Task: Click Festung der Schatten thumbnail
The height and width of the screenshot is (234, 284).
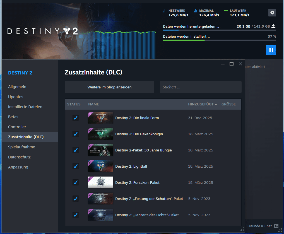Action: tap(101, 199)
